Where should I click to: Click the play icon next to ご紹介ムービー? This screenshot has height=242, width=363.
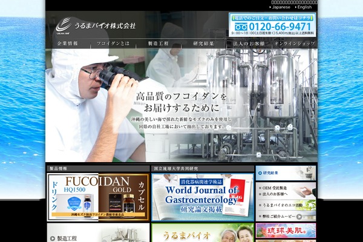(x=299, y=217)
